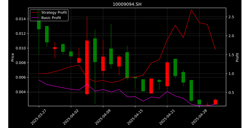Click the red candlestick at 2025-04-21
Image resolution: width=250 pixels, height=128 pixels.
click(x=167, y=74)
